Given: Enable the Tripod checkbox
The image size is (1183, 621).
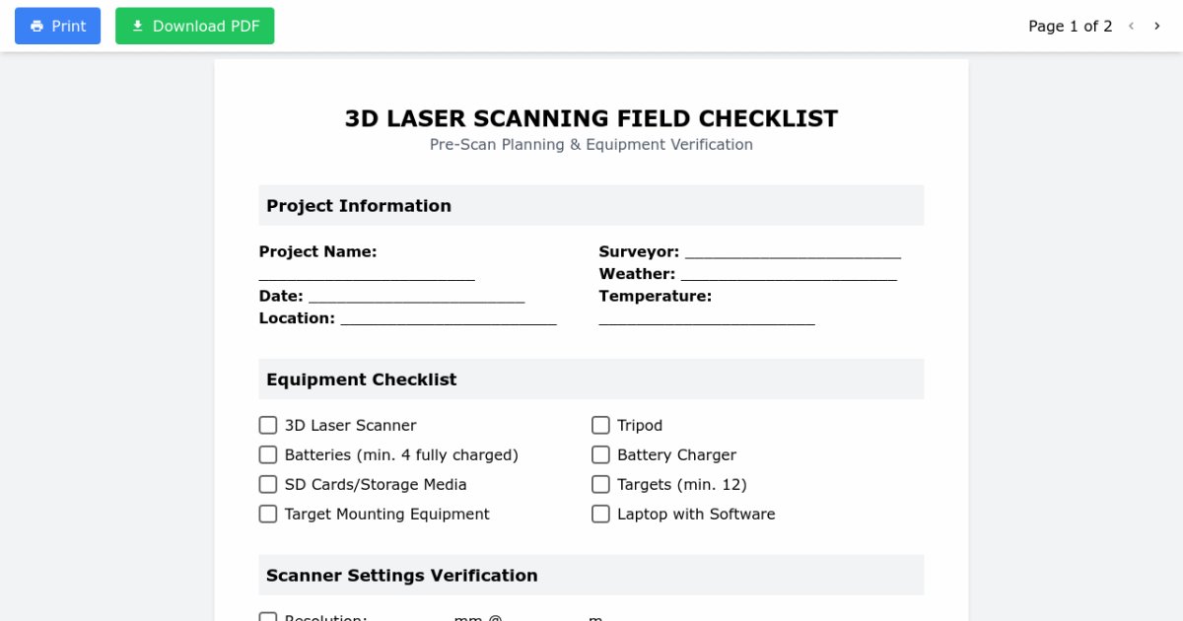Looking at the screenshot, I should tap(600, 425).
